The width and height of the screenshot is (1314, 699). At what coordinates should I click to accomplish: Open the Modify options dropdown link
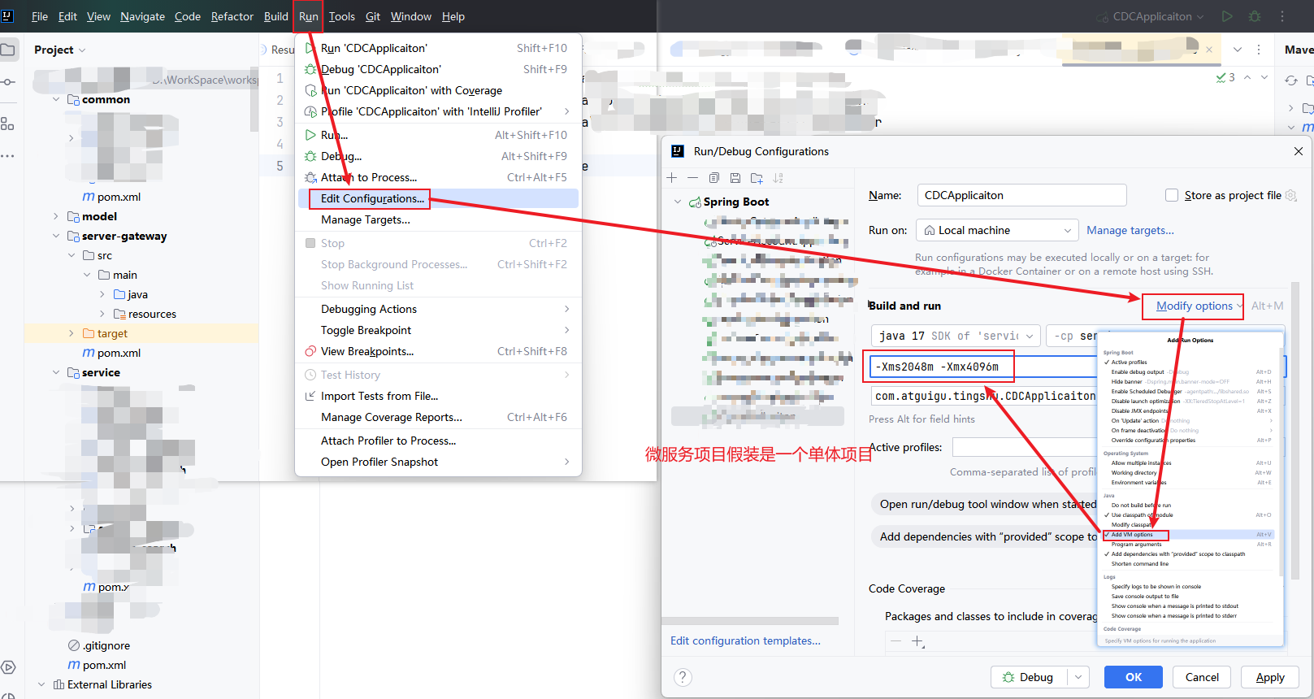click(1199, 306)
